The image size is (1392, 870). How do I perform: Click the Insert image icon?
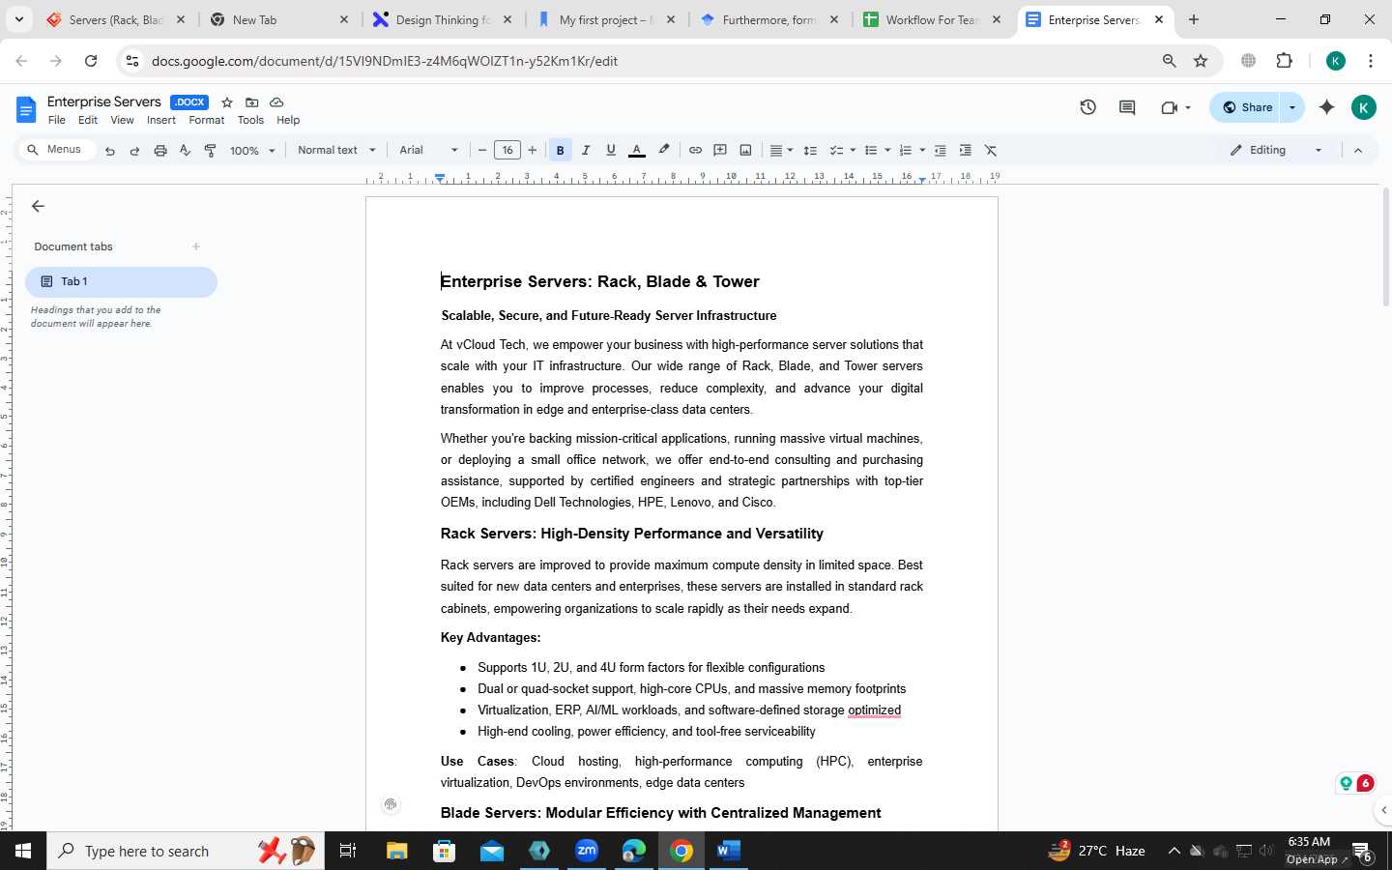tap(745, 150)
